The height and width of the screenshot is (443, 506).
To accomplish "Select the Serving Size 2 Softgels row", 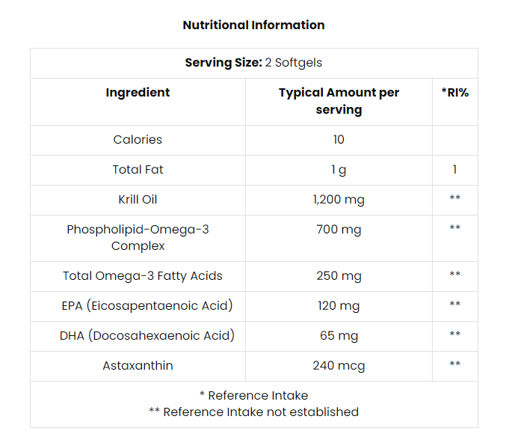I will coord(253,63).
